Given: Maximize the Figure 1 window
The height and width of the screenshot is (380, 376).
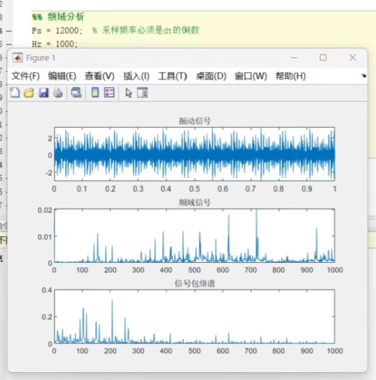Looking at the screenshot, I should click(323, 57).
